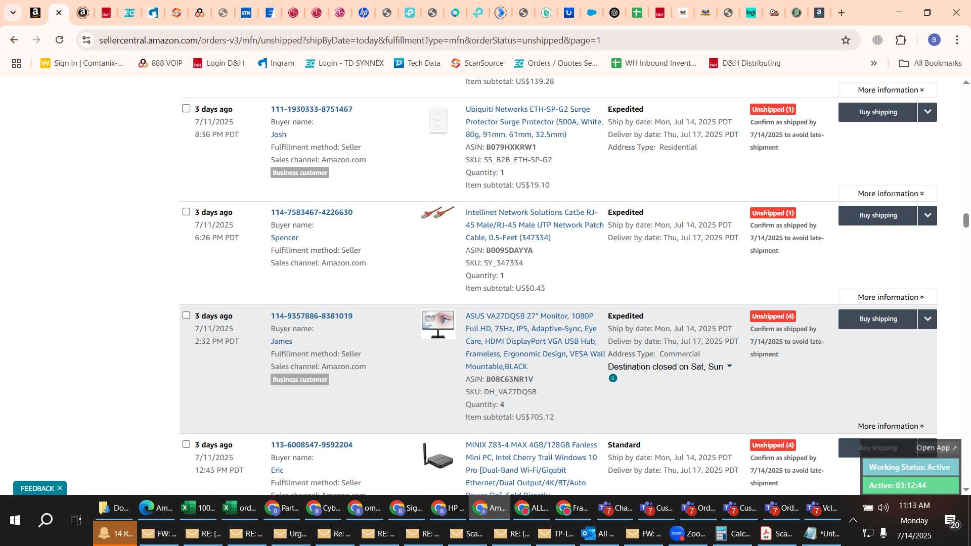971x546 pixels.
Task: Open the Ingram bookmark
Action: tap(276, 63)
